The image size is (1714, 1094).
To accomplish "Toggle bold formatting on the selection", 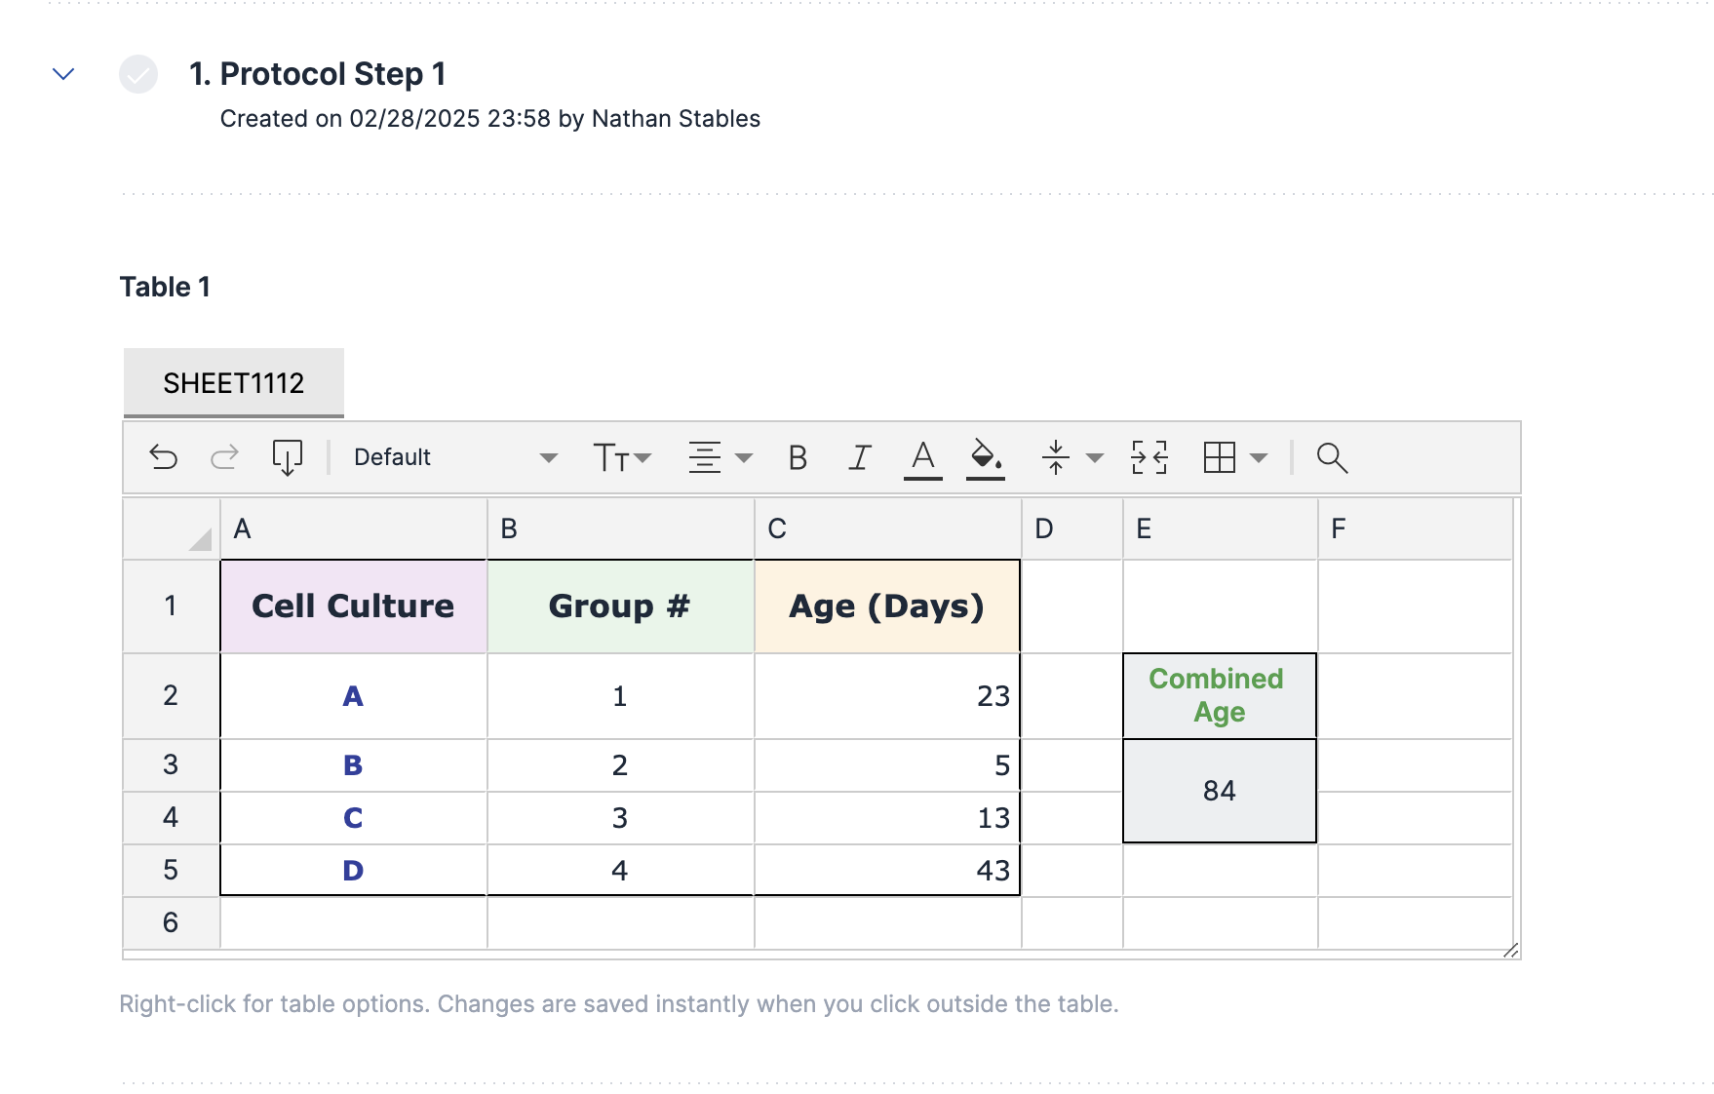I will [x=798, y=456].
